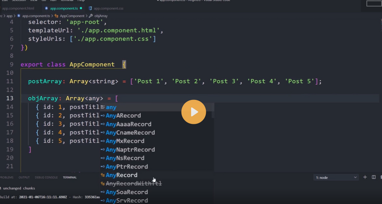Place cursor on the AppComponent class name
The height and width of the screenshot is (204, 382).
[x=92, y=65]
